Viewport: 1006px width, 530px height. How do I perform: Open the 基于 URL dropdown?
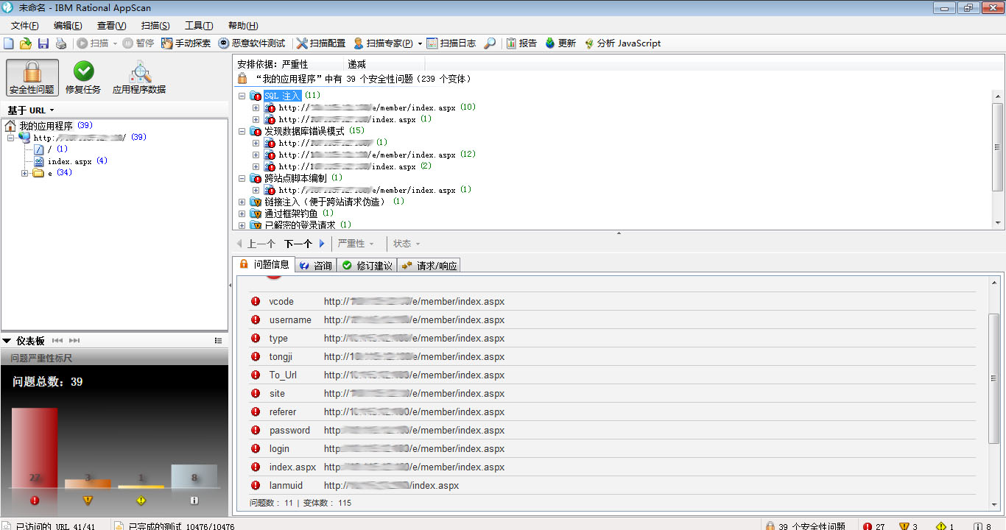(x=31, y=110)
